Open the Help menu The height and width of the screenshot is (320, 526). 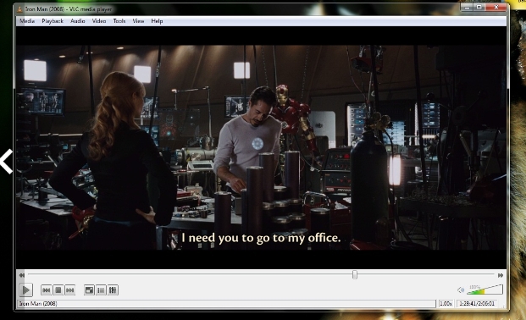pyautogui.click(x=157, y=21)
